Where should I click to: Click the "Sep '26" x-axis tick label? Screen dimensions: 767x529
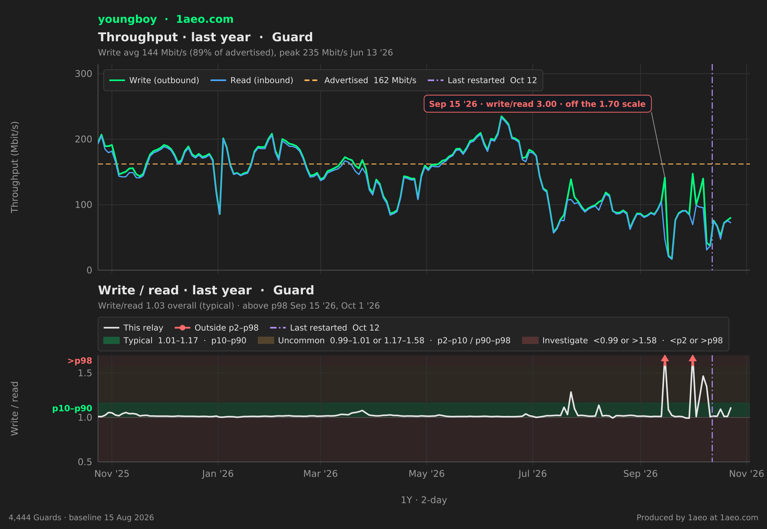tap(640, 474)
